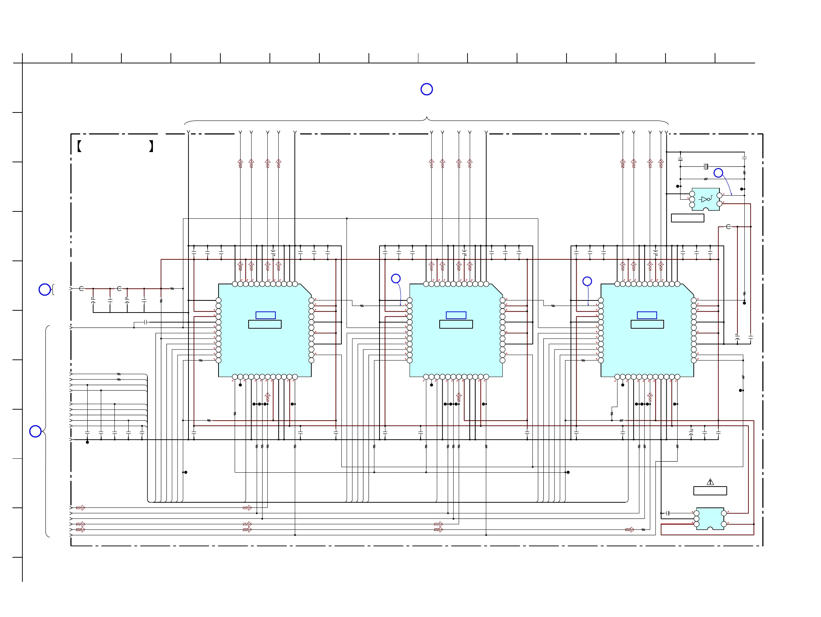Click the black label box under the left IC's blue rectangle

pos(265,325)
